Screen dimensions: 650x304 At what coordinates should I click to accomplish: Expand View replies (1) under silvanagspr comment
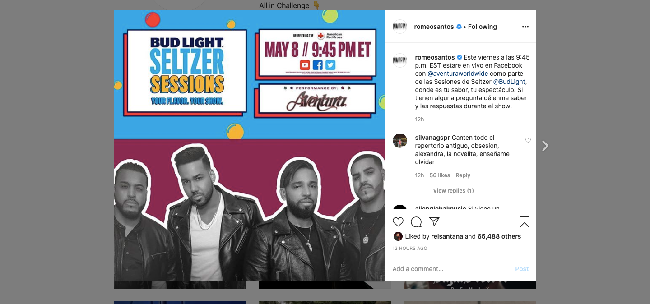(x=453, y=191)
